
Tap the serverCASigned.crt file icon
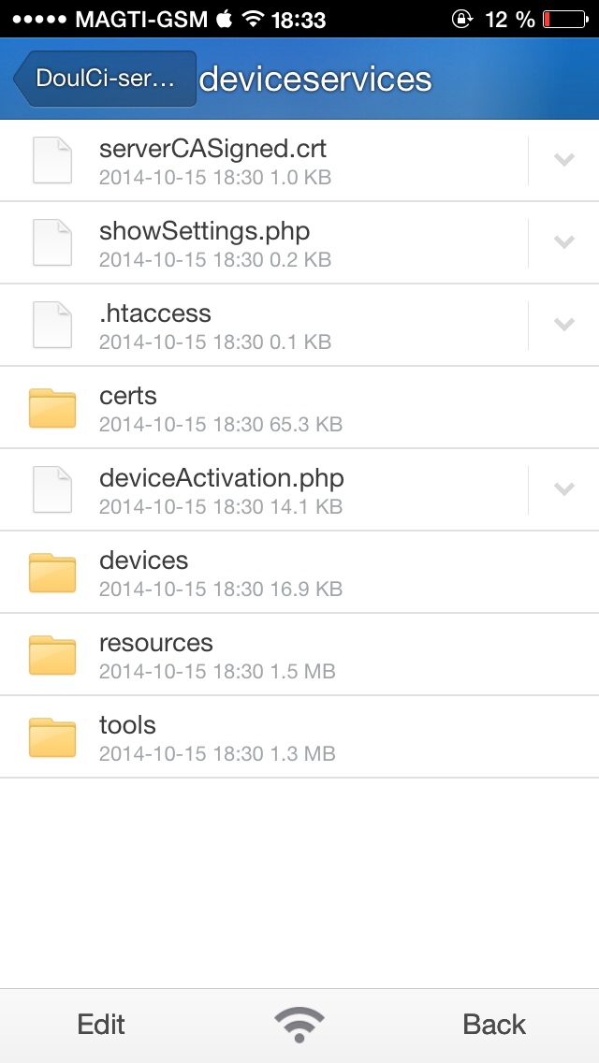[x=52, y=160]
